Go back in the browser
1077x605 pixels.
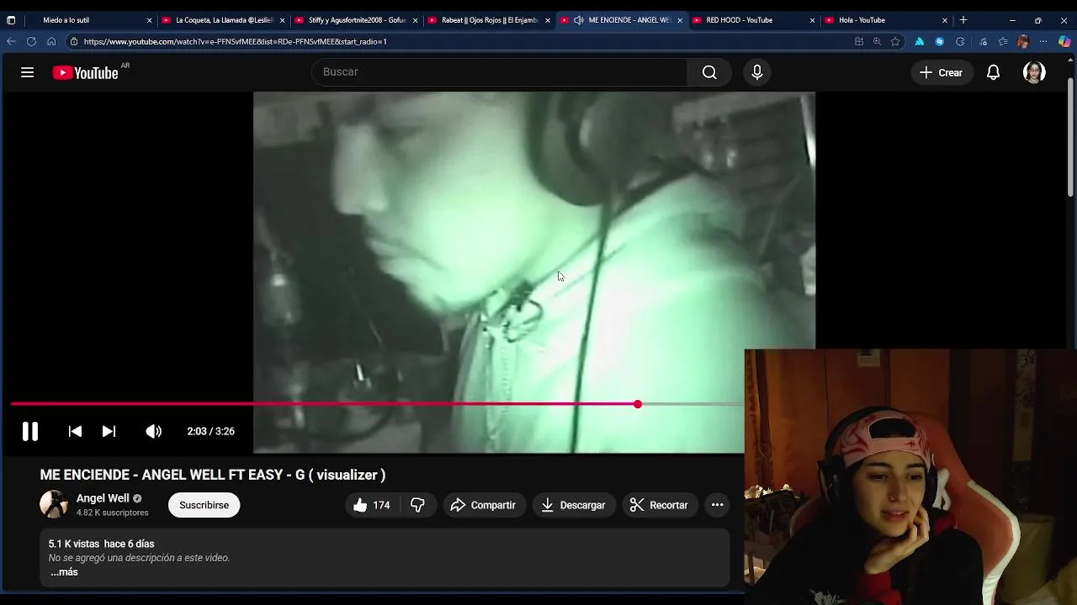point(11,41)
